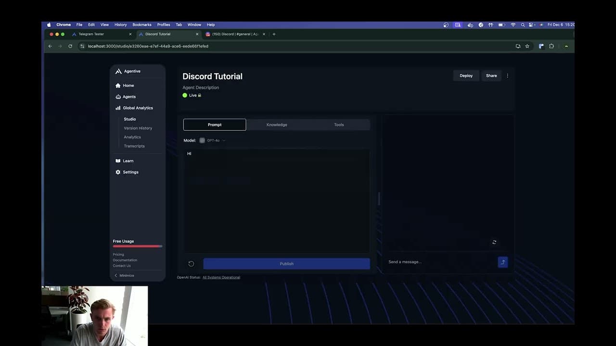Reset the chat with refresh icon

tap(494, 242)
